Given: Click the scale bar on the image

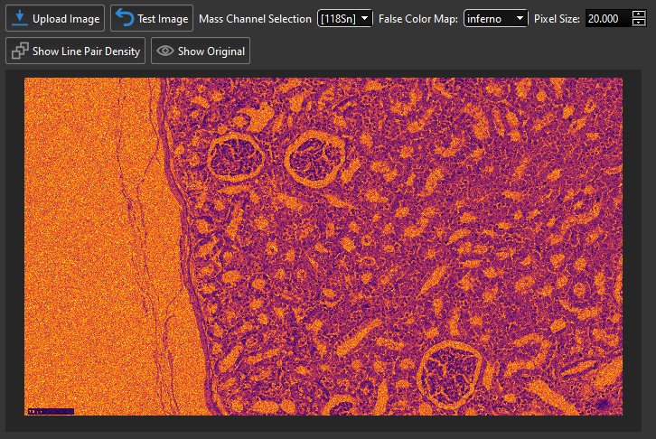Looking at the screenshot, I should 51,411.
